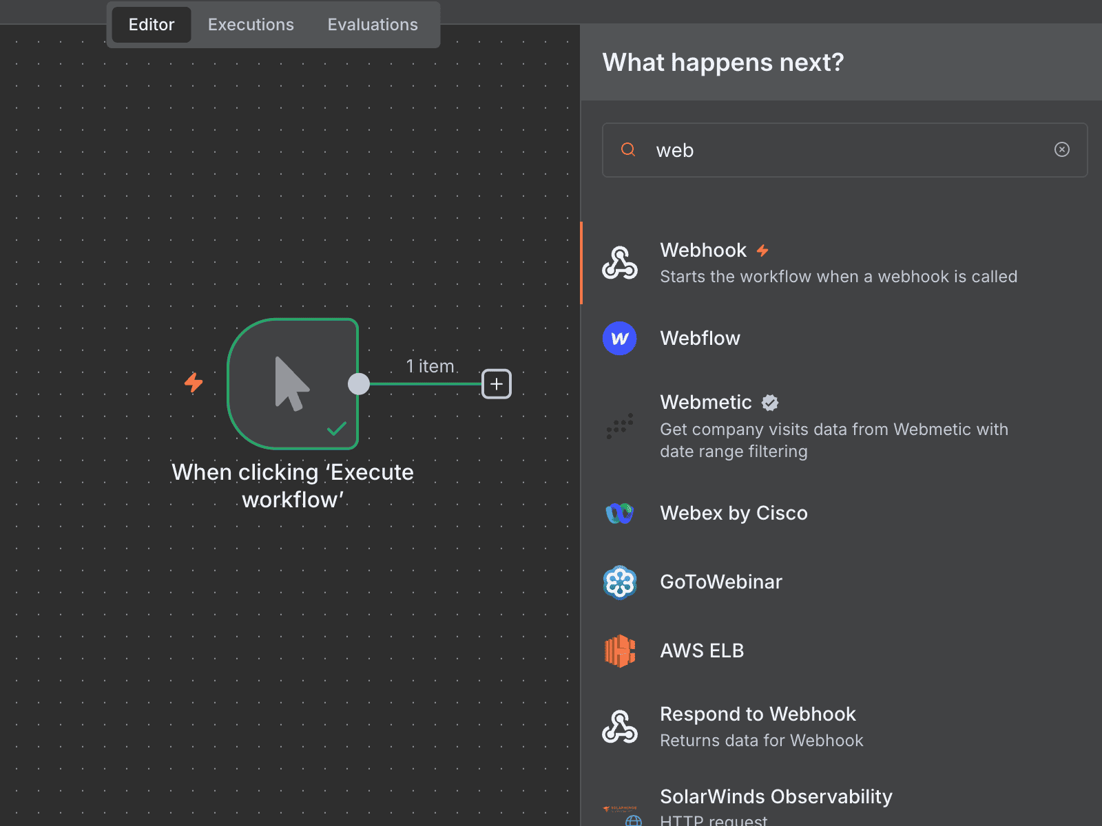
Task: Choose the Webex by Cisco icon
Action: 619,513
